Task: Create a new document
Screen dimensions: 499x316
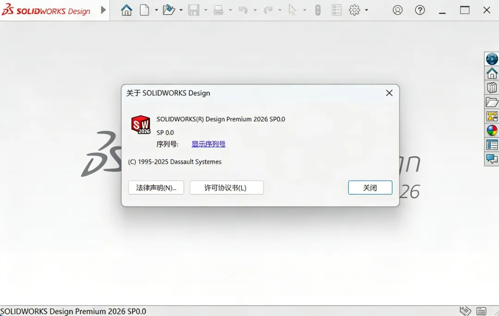Action: (145, 10)
